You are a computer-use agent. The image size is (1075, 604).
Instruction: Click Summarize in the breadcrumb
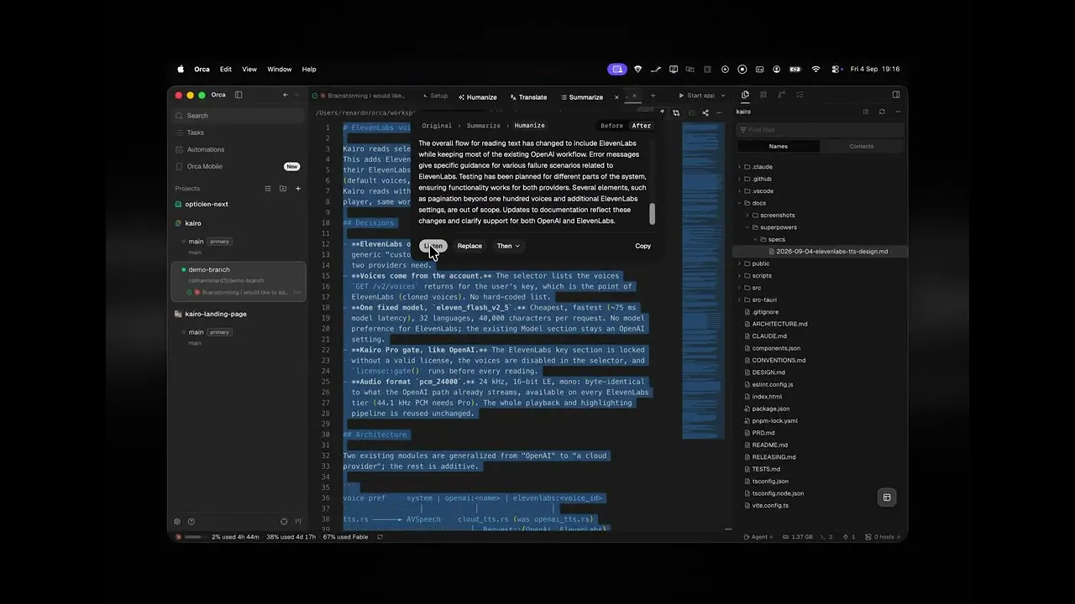(483, 126)
